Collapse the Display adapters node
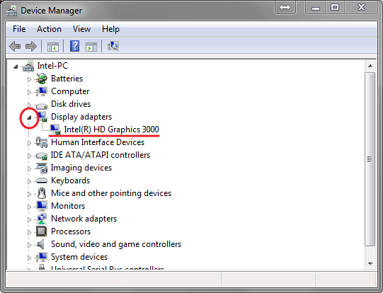Image resolution: width=383 pixels, height=293 pixels. [29, 117]
